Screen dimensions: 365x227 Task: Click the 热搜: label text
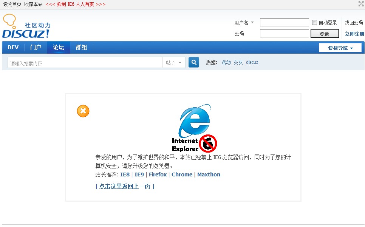point(211,62)
